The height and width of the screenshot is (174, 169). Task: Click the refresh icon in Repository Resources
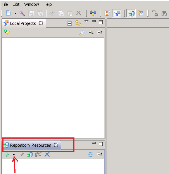click(x=90, y=155)
